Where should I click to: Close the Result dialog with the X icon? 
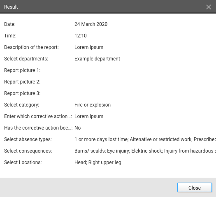point(209,7)
